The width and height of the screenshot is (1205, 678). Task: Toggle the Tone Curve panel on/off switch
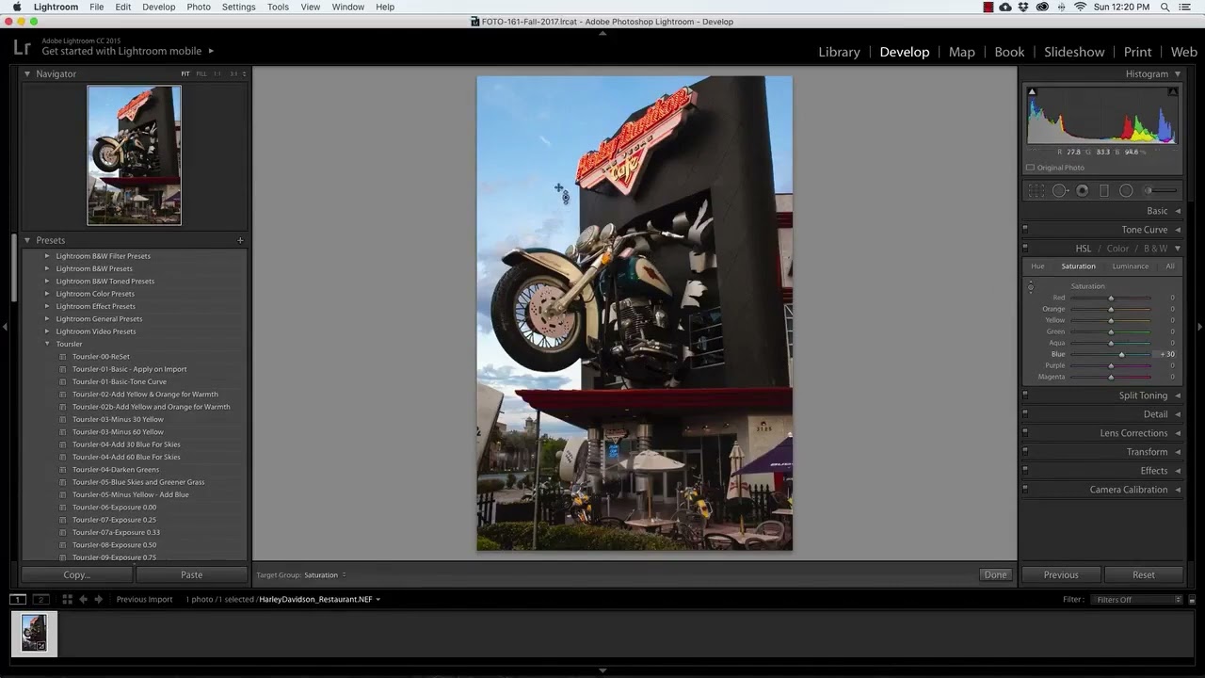click(x=1025, y=230)
